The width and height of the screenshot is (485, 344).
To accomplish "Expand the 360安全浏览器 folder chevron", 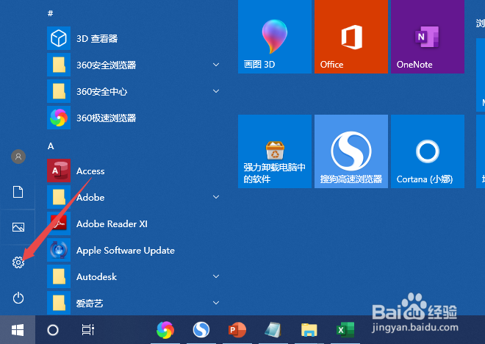I will click(x=216, y=65).
